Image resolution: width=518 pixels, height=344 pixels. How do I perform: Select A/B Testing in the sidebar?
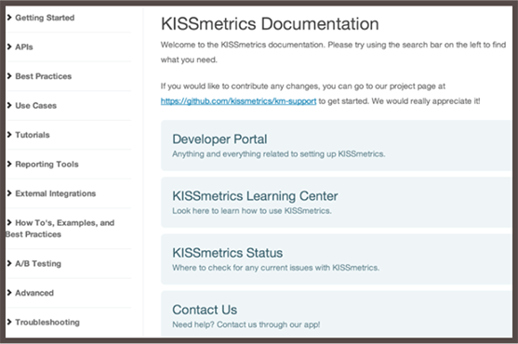38,263
